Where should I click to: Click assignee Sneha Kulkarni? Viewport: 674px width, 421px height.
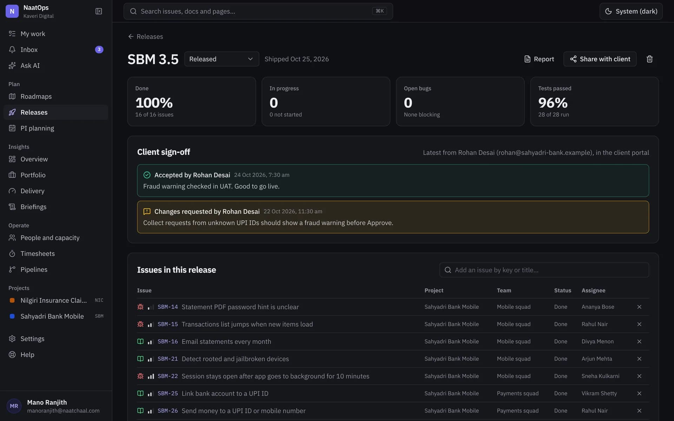click(x=600, y=376)
